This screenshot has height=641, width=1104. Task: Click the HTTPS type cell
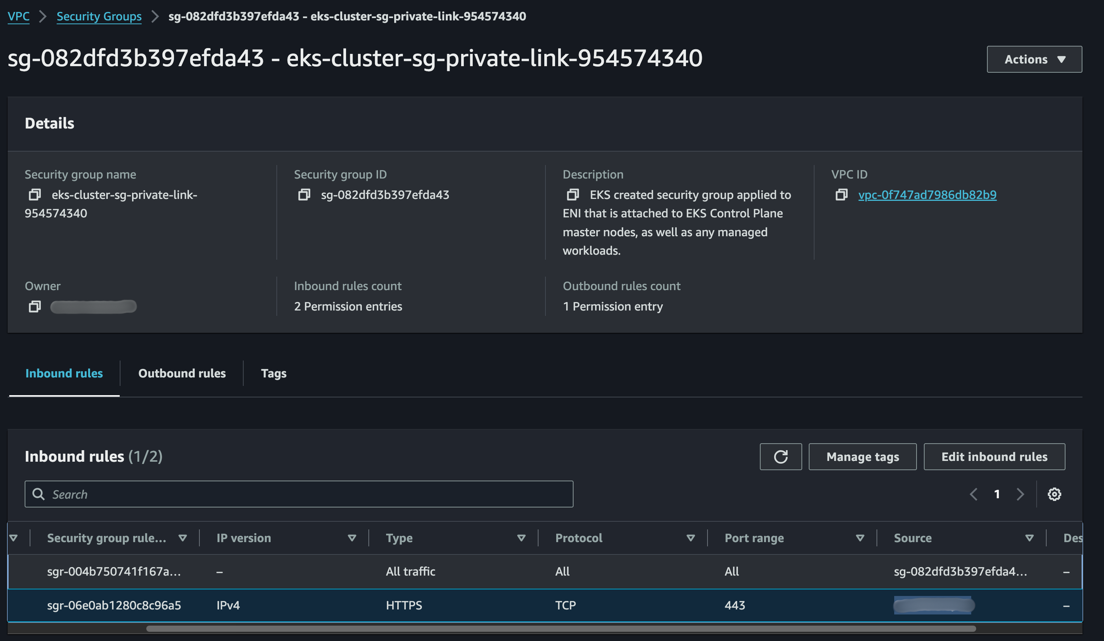coord(403,605)
